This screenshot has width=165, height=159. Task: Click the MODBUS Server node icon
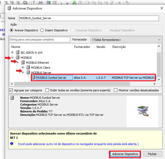tap(28, 72)
